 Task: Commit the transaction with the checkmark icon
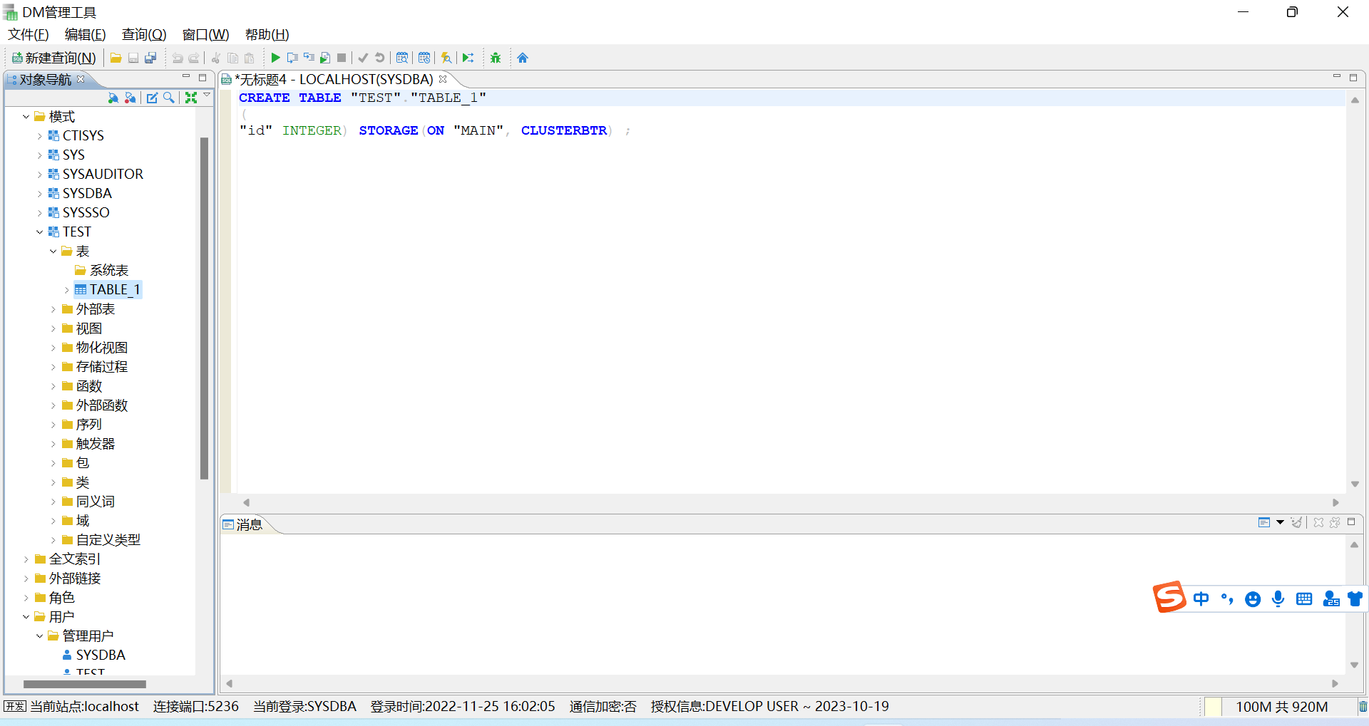363,58
